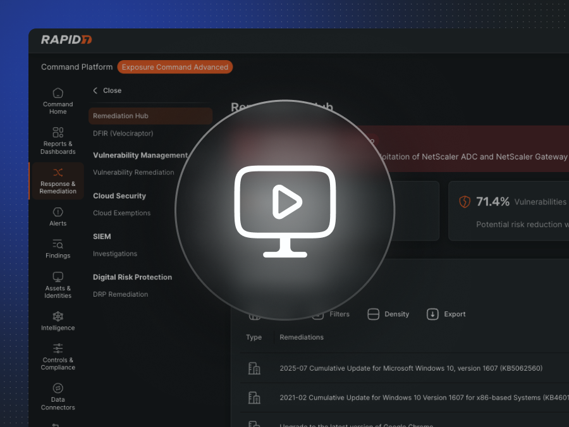This screenshot has width=569, height=427.
Task: Play the video with monitor play button
Action: pyautogui.click(x=285, y=211)
